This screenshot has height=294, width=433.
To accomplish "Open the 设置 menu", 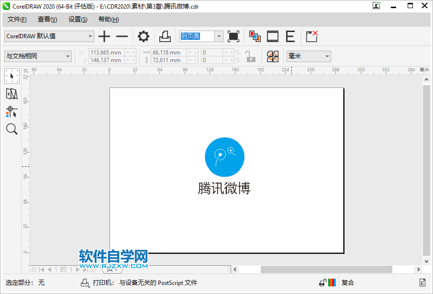I will point(78,19).
